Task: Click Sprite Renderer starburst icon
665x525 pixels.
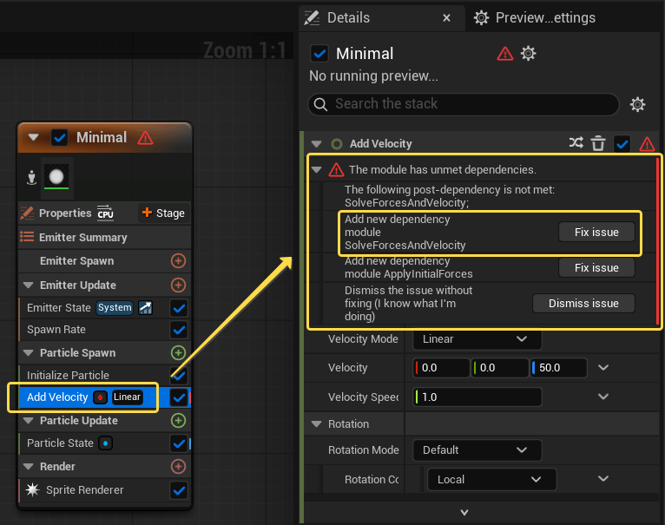Action: pyautogui.click(x=32, y=489)
